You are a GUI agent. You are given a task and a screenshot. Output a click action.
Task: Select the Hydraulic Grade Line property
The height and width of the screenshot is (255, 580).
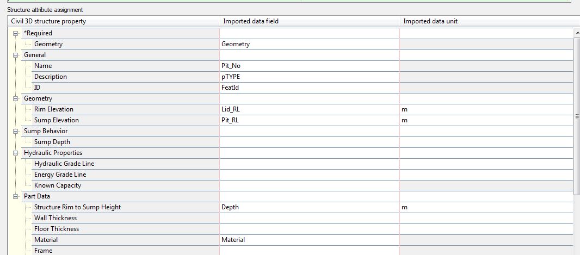pyautogui.click(x=126, y=164)
